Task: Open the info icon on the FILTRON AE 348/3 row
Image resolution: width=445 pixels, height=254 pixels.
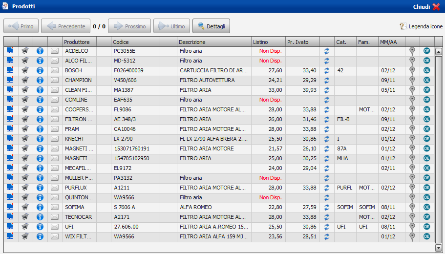Action: point(40,119)
